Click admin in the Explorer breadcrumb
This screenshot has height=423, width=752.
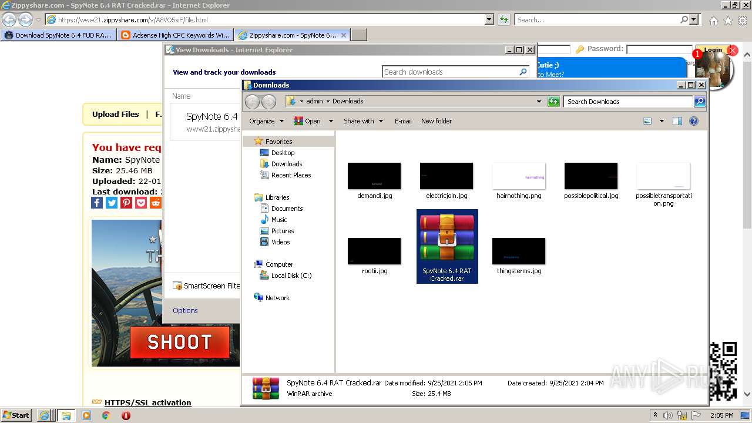[314, 101]
